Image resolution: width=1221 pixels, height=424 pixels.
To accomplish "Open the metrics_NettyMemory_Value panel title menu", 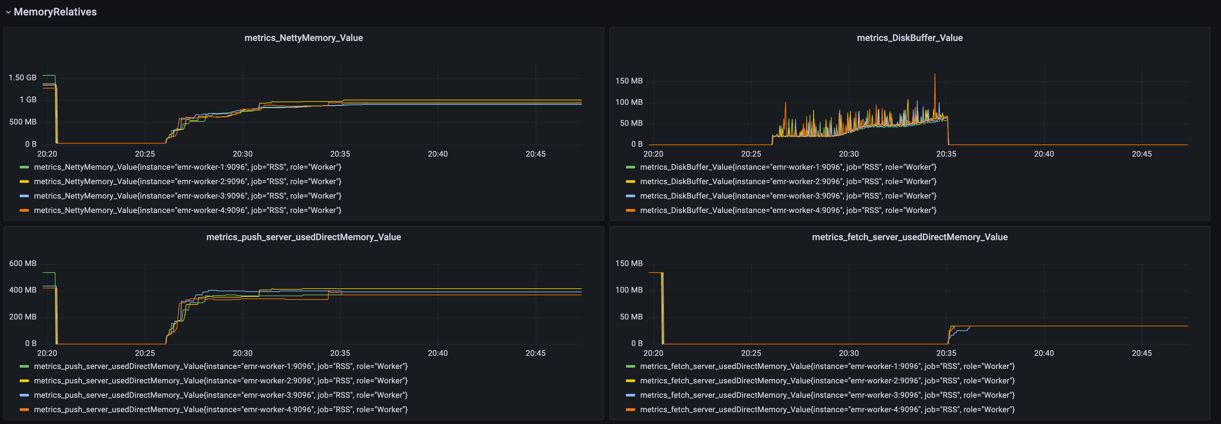I will pyautogui.click(x=303, y=38).
